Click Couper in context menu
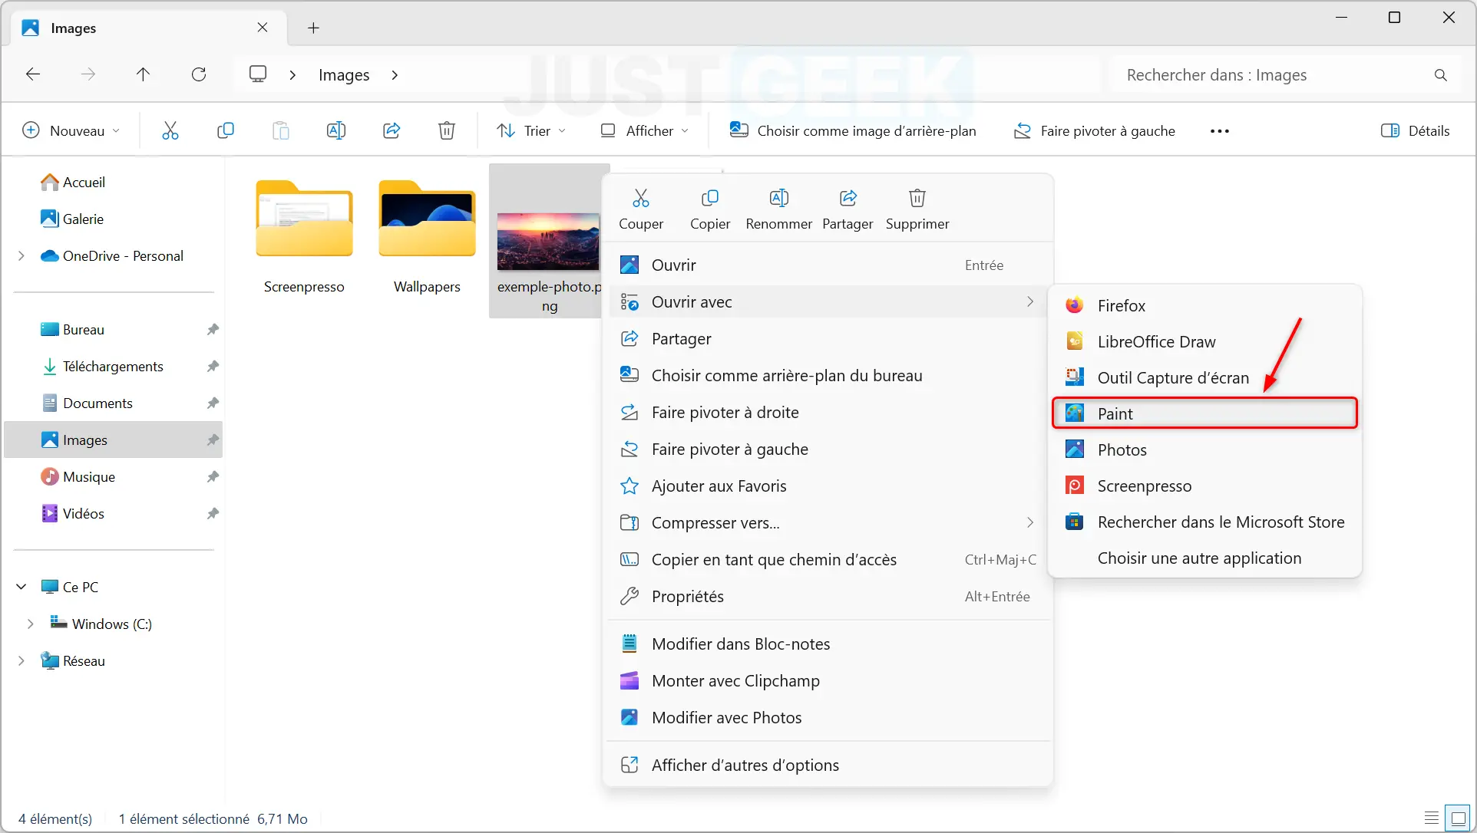1477x833 pixels. [x=641, y=209]
